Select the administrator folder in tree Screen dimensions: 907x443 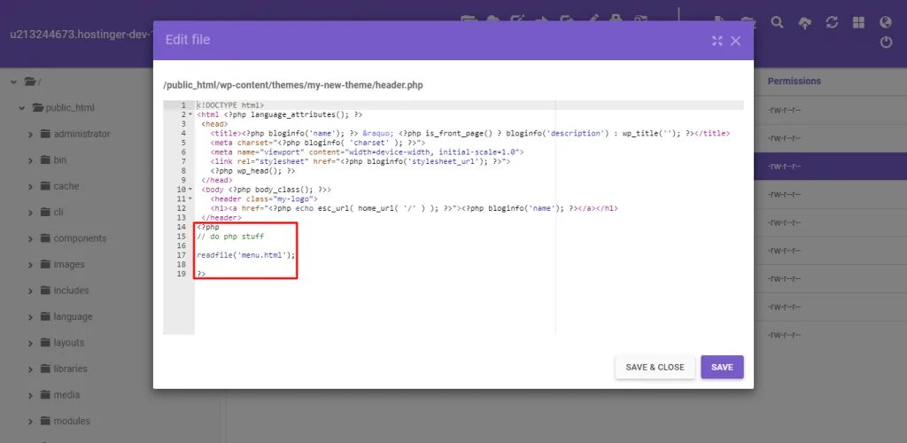81,134
